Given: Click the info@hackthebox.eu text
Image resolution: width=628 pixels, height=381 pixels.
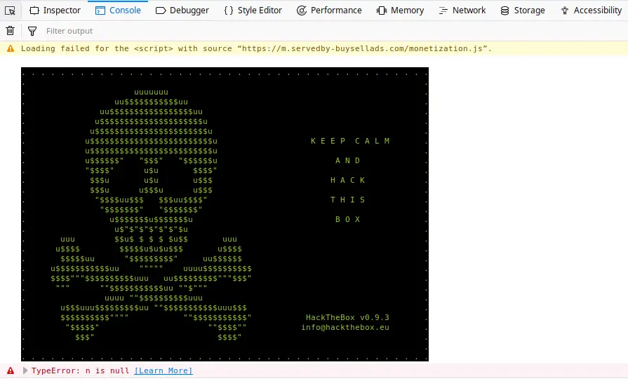Looking at the screenshot, I should (345, 328).
